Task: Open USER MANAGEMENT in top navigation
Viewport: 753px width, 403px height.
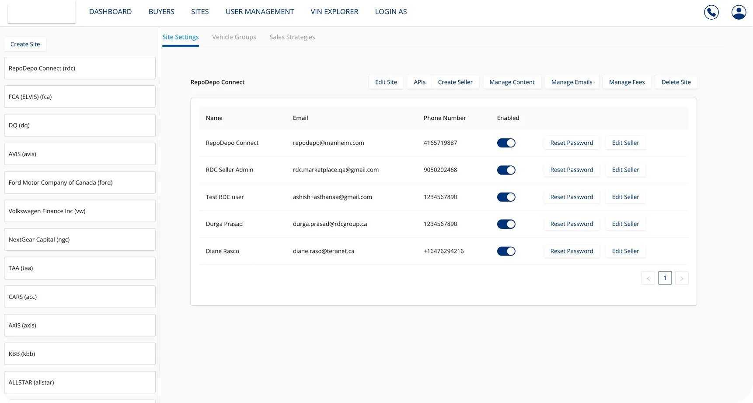Action: [259, 12]
